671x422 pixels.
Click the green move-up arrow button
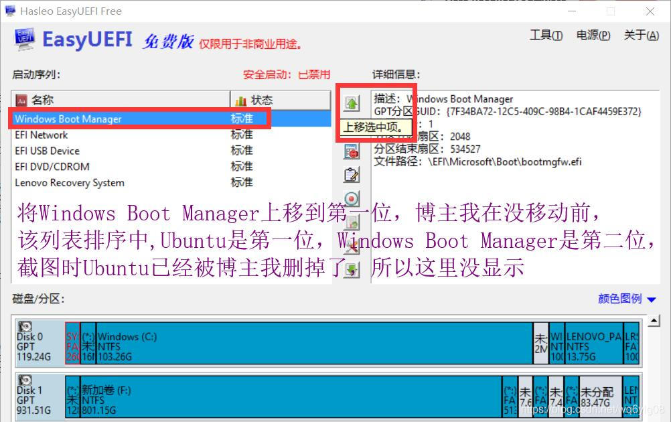[x=352, y=102]
